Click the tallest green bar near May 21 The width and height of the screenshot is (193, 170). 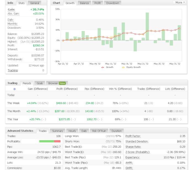tap(147, 26)
